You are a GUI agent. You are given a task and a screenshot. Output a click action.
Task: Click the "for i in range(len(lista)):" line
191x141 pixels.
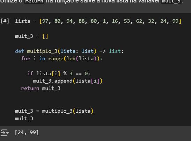62,58
